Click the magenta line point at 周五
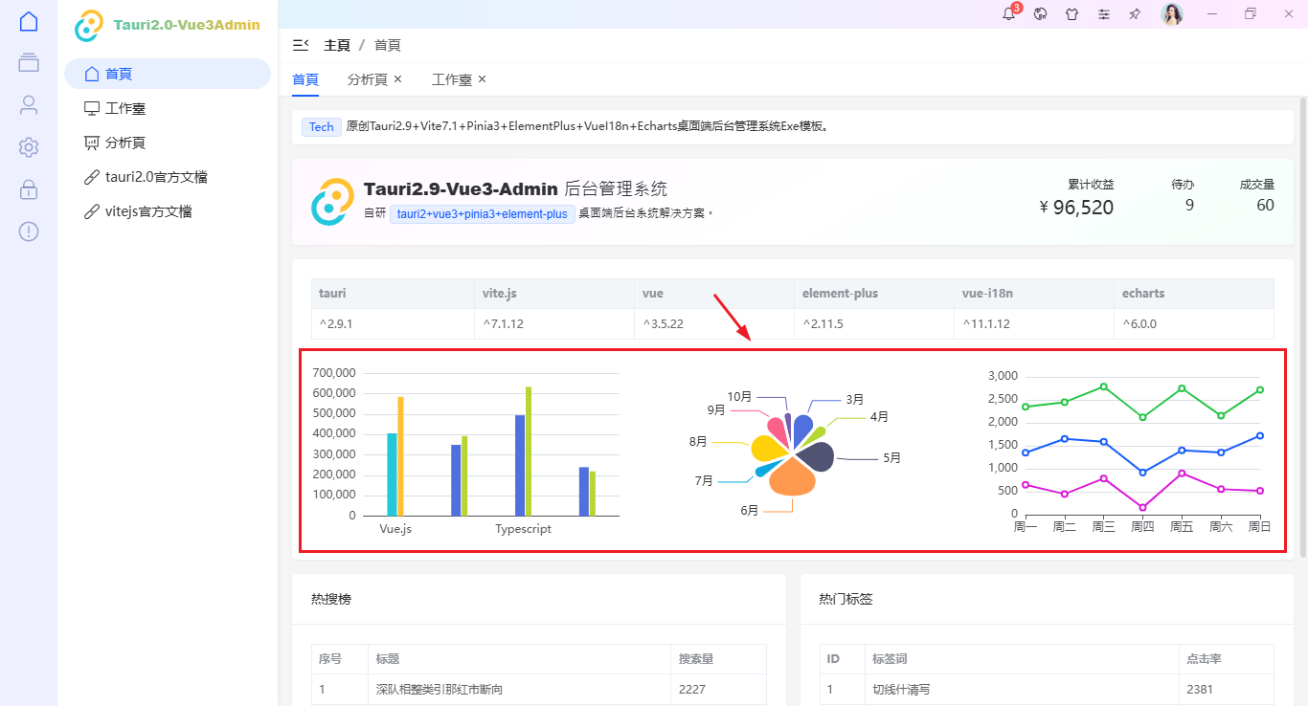 pos(1182,474)
